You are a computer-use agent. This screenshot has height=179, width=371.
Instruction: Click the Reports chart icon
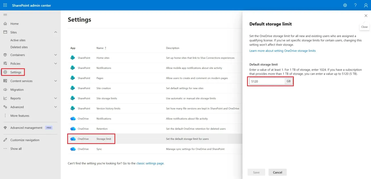(x=5, y=98)
